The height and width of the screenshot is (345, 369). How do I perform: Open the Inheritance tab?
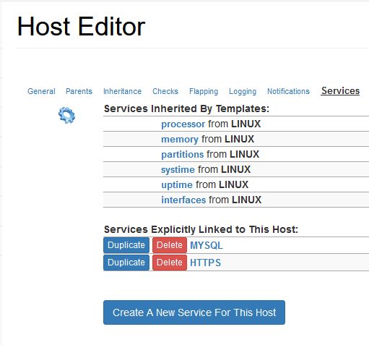click(x=122, y=91)
